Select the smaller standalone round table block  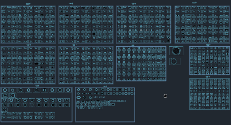174,61
